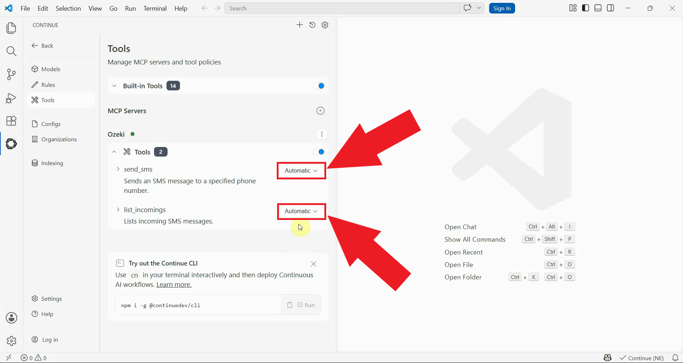
Task: Open remote window indicator in status bar
Action: pos(9,358)
